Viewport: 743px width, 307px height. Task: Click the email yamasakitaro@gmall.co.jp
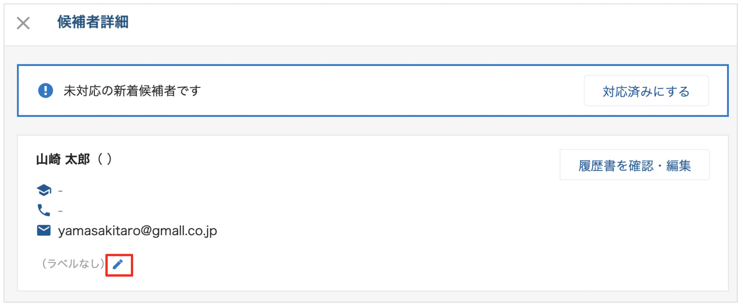[x=137, y=231]
